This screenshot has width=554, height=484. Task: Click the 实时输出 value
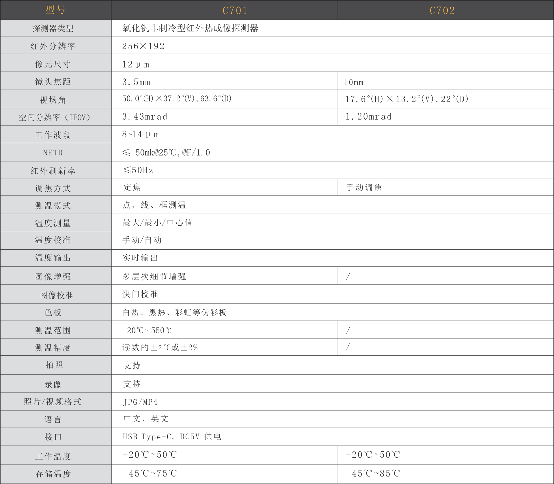coord(140,257)
